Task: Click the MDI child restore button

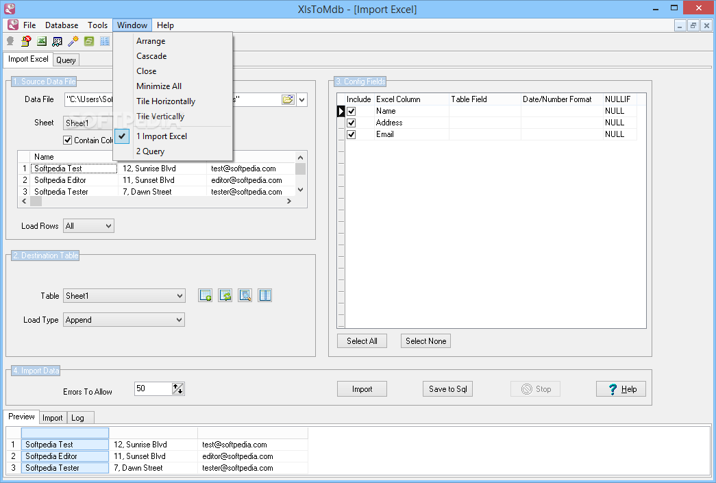Action: 693,25
